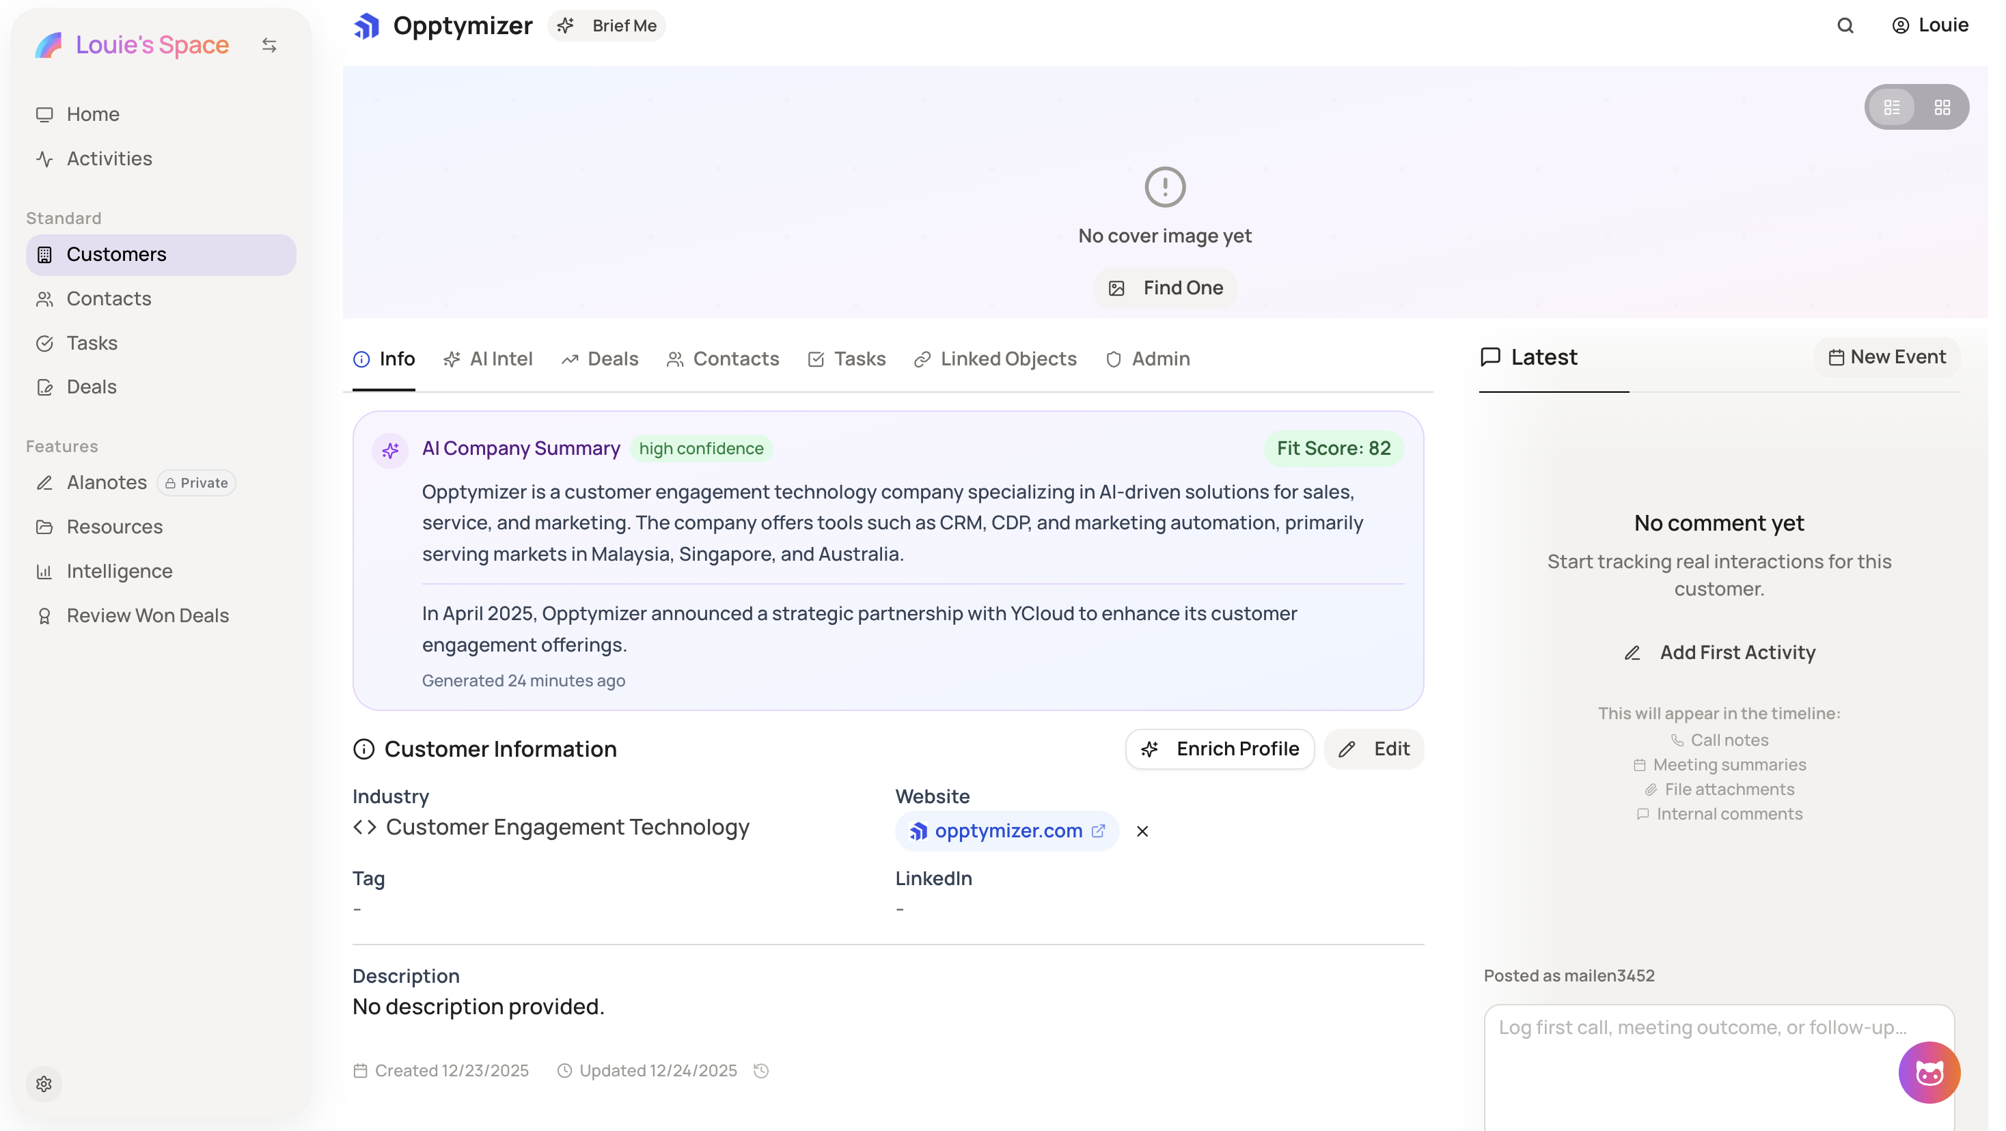The height and width of the screenshot is (1131, 2006).
Task: Click the Internal comments timeline item
Action: pyautogui.click(x=1718, y=813)
